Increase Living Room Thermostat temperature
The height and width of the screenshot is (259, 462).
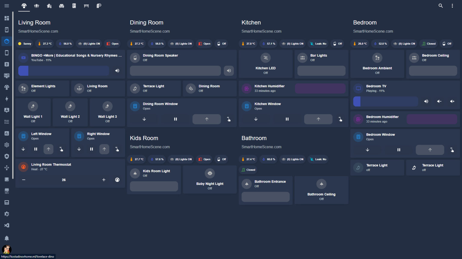pos(104,180)
